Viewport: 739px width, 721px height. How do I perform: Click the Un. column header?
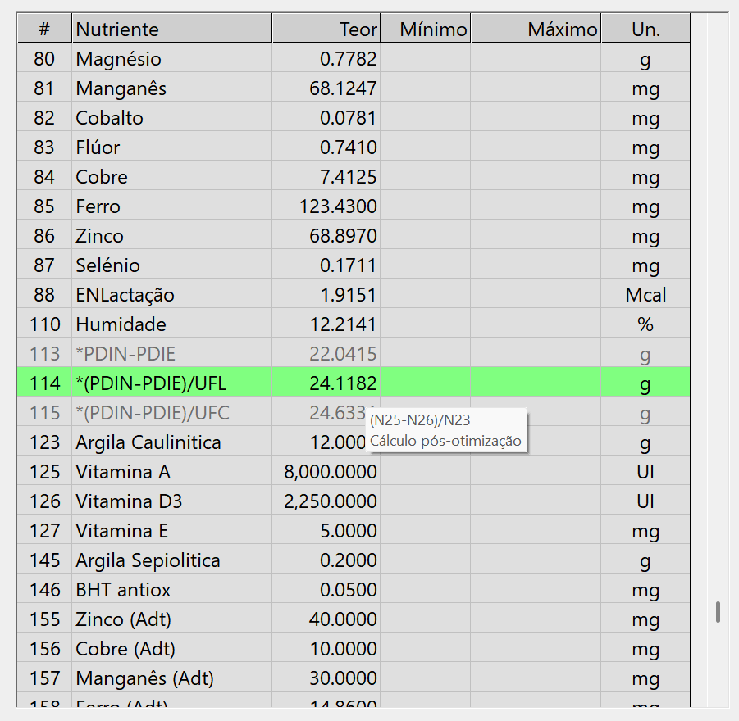coord(645,29)
